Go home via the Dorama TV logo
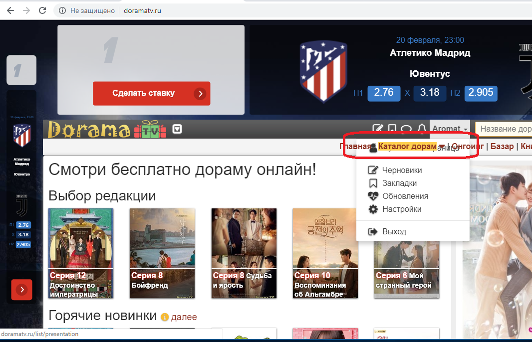The width and height of the screenshot is (532, 342). click(x=107, y=130)
